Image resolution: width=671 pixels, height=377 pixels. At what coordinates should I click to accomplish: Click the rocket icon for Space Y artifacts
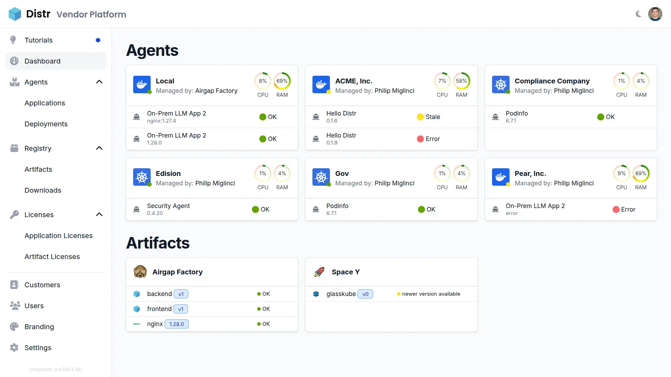tap(319, 272)
